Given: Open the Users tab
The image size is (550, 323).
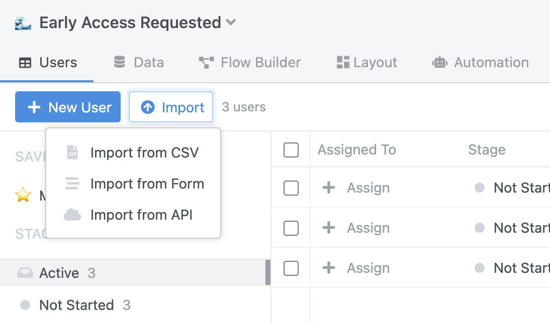Looking at the screenshot, I should (47, 63).
